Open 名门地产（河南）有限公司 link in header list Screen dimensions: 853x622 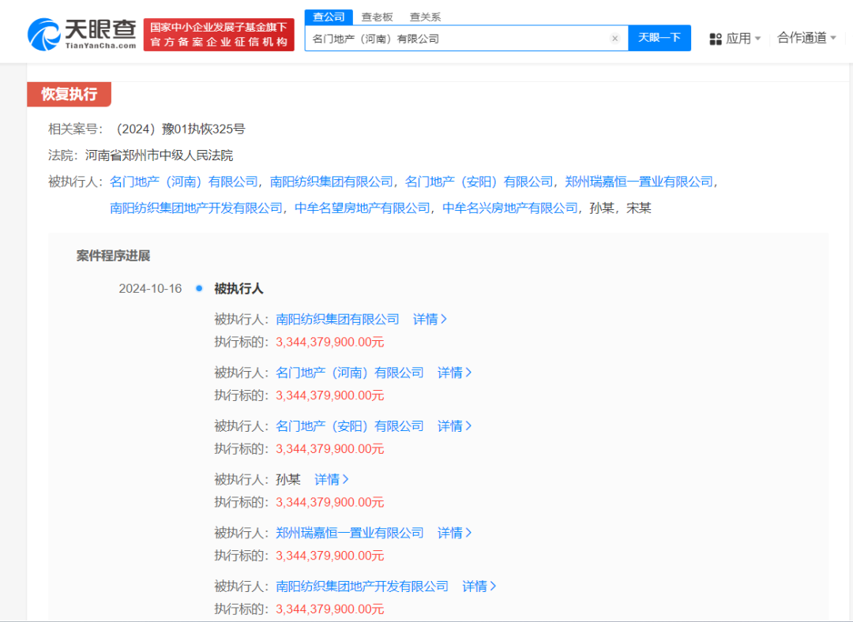click(184, 182)
